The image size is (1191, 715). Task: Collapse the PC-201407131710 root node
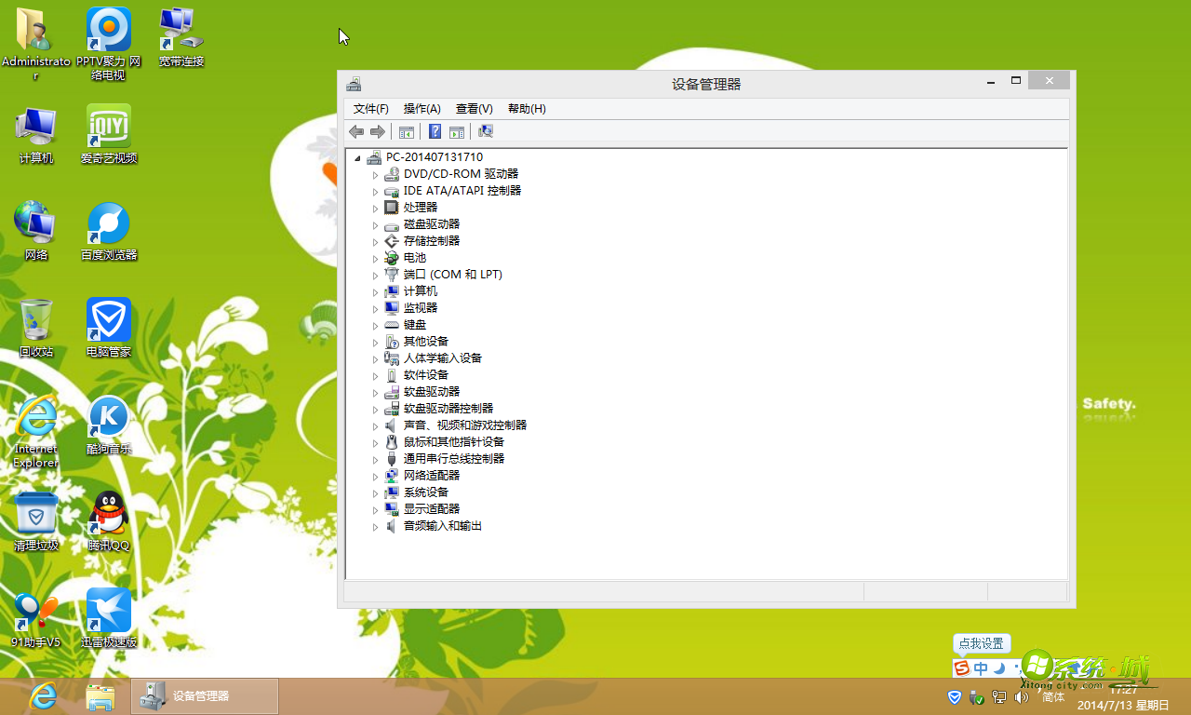(x=357, y=158)
